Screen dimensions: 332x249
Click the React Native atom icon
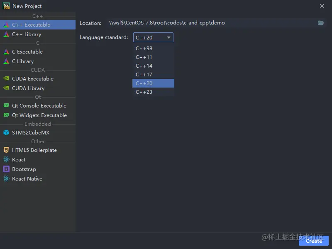point(6,179)
